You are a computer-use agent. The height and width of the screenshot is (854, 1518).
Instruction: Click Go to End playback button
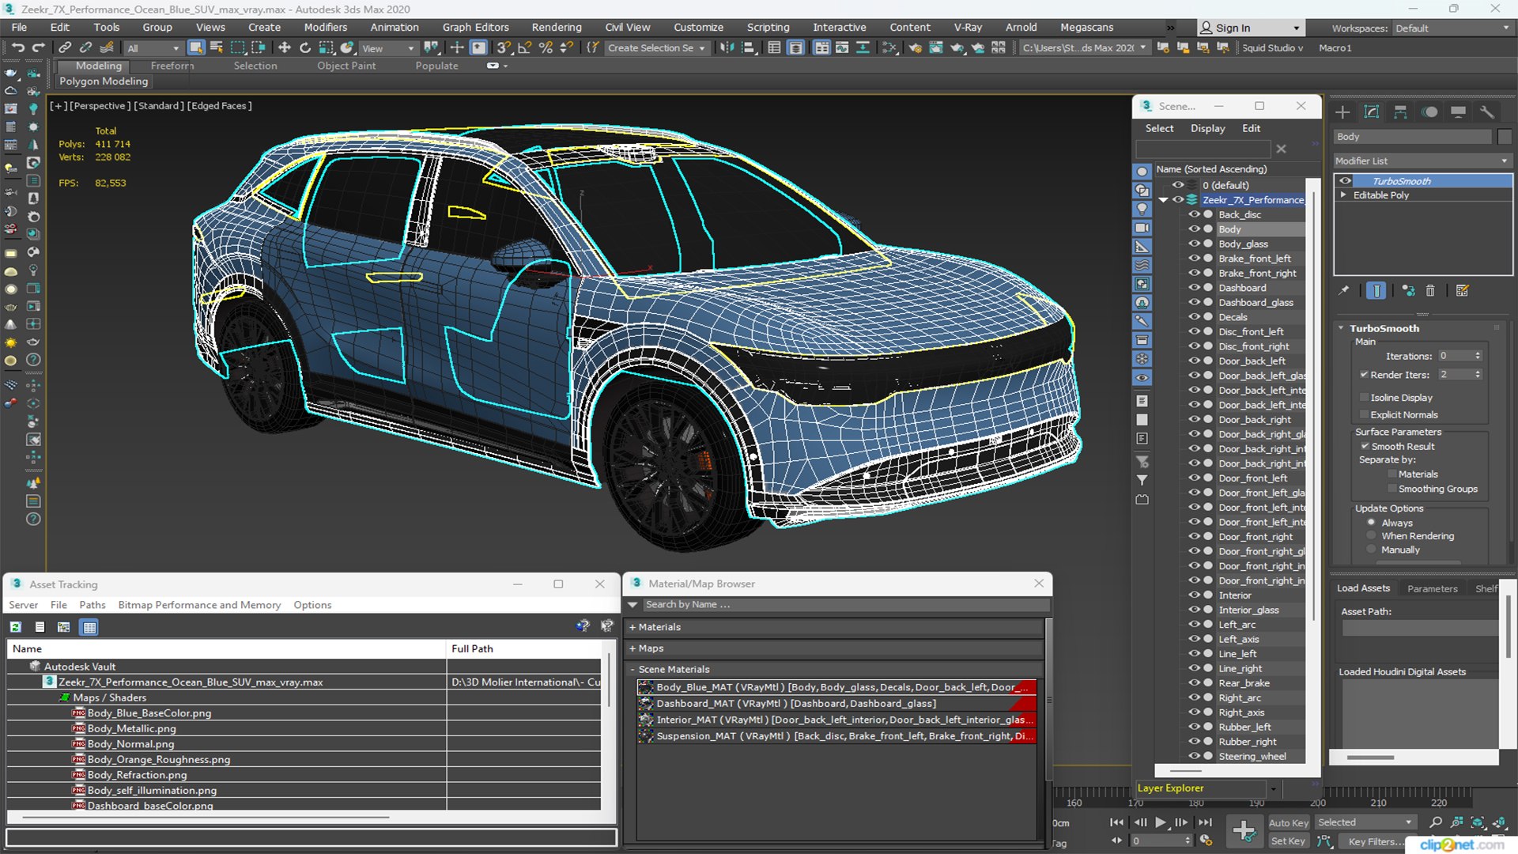(x=1205, y=822)
